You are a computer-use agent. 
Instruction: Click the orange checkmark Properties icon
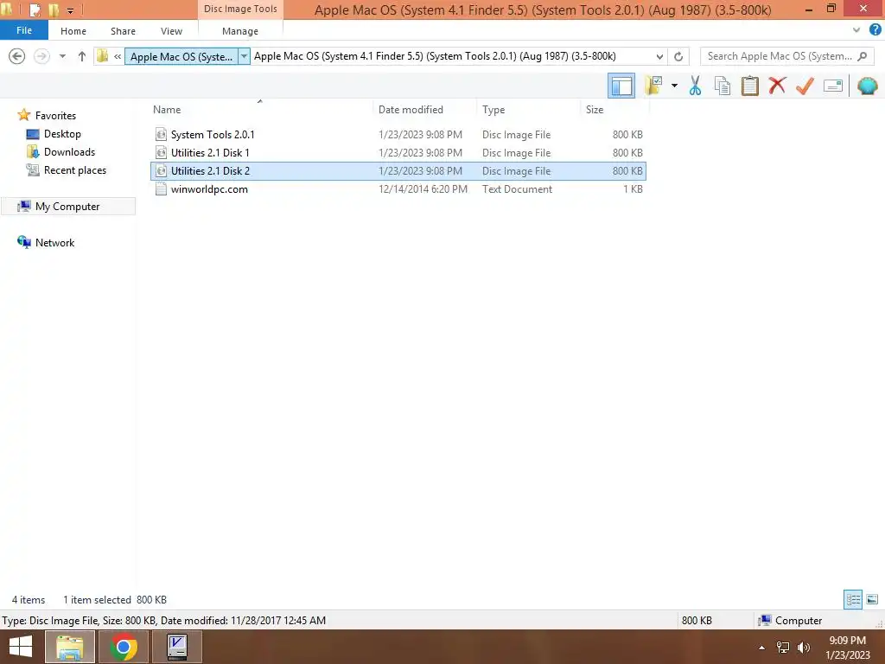tap(805, 86)
